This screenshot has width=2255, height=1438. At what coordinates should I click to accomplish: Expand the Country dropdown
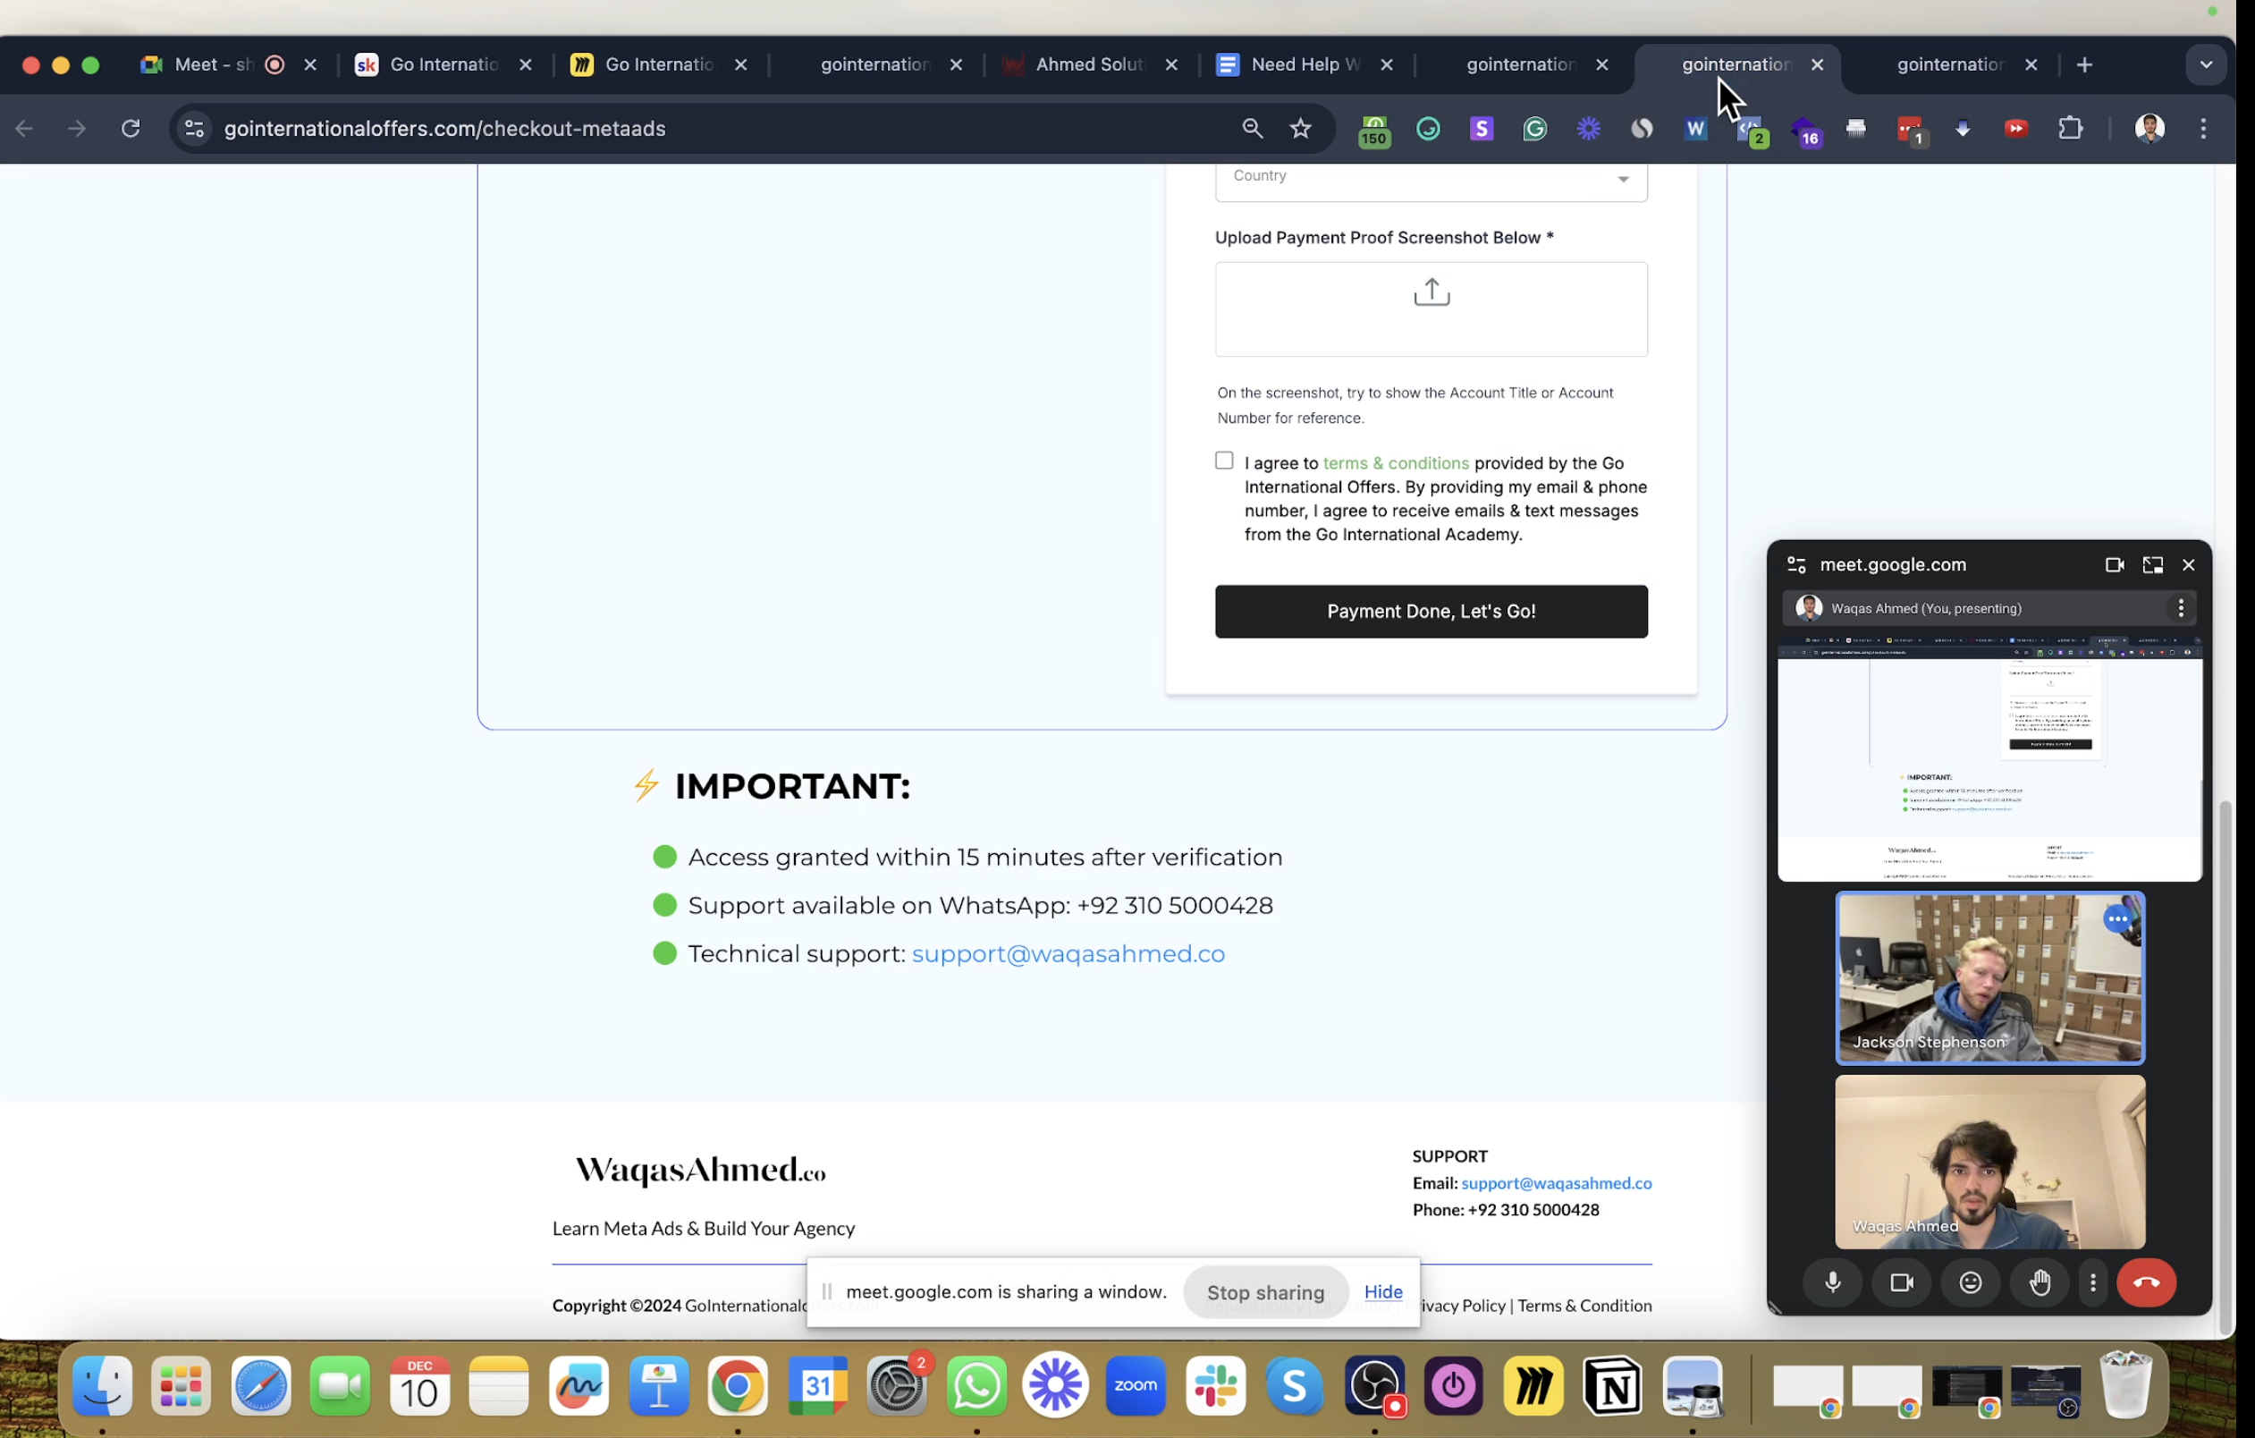[1430, 178]
